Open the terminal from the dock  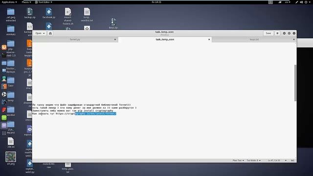coord(4,55)
